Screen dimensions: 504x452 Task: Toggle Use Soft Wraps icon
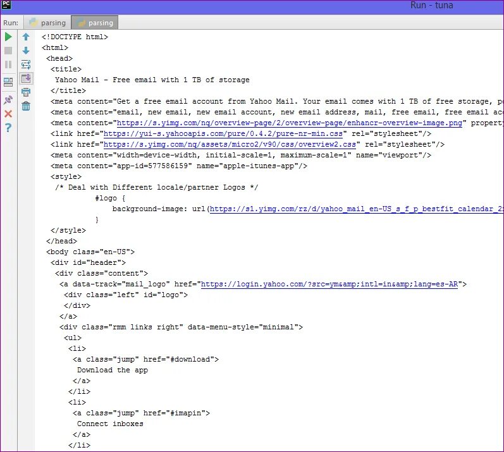tap(26, 64)
